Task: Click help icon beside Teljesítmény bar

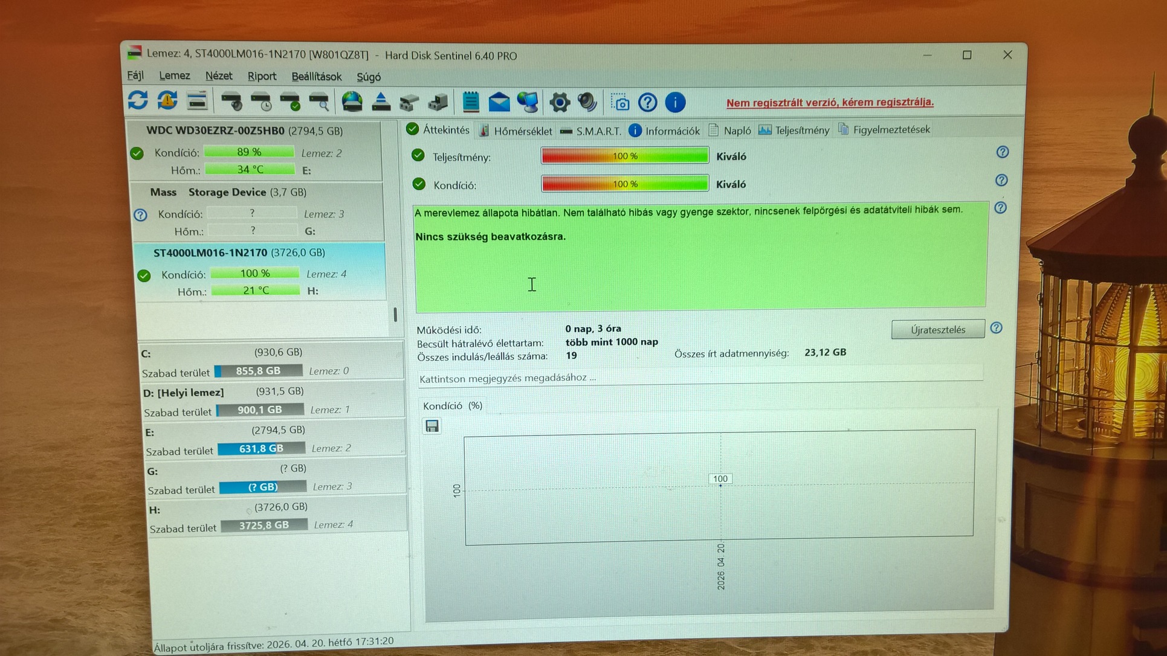Action: coord(1002,152)
